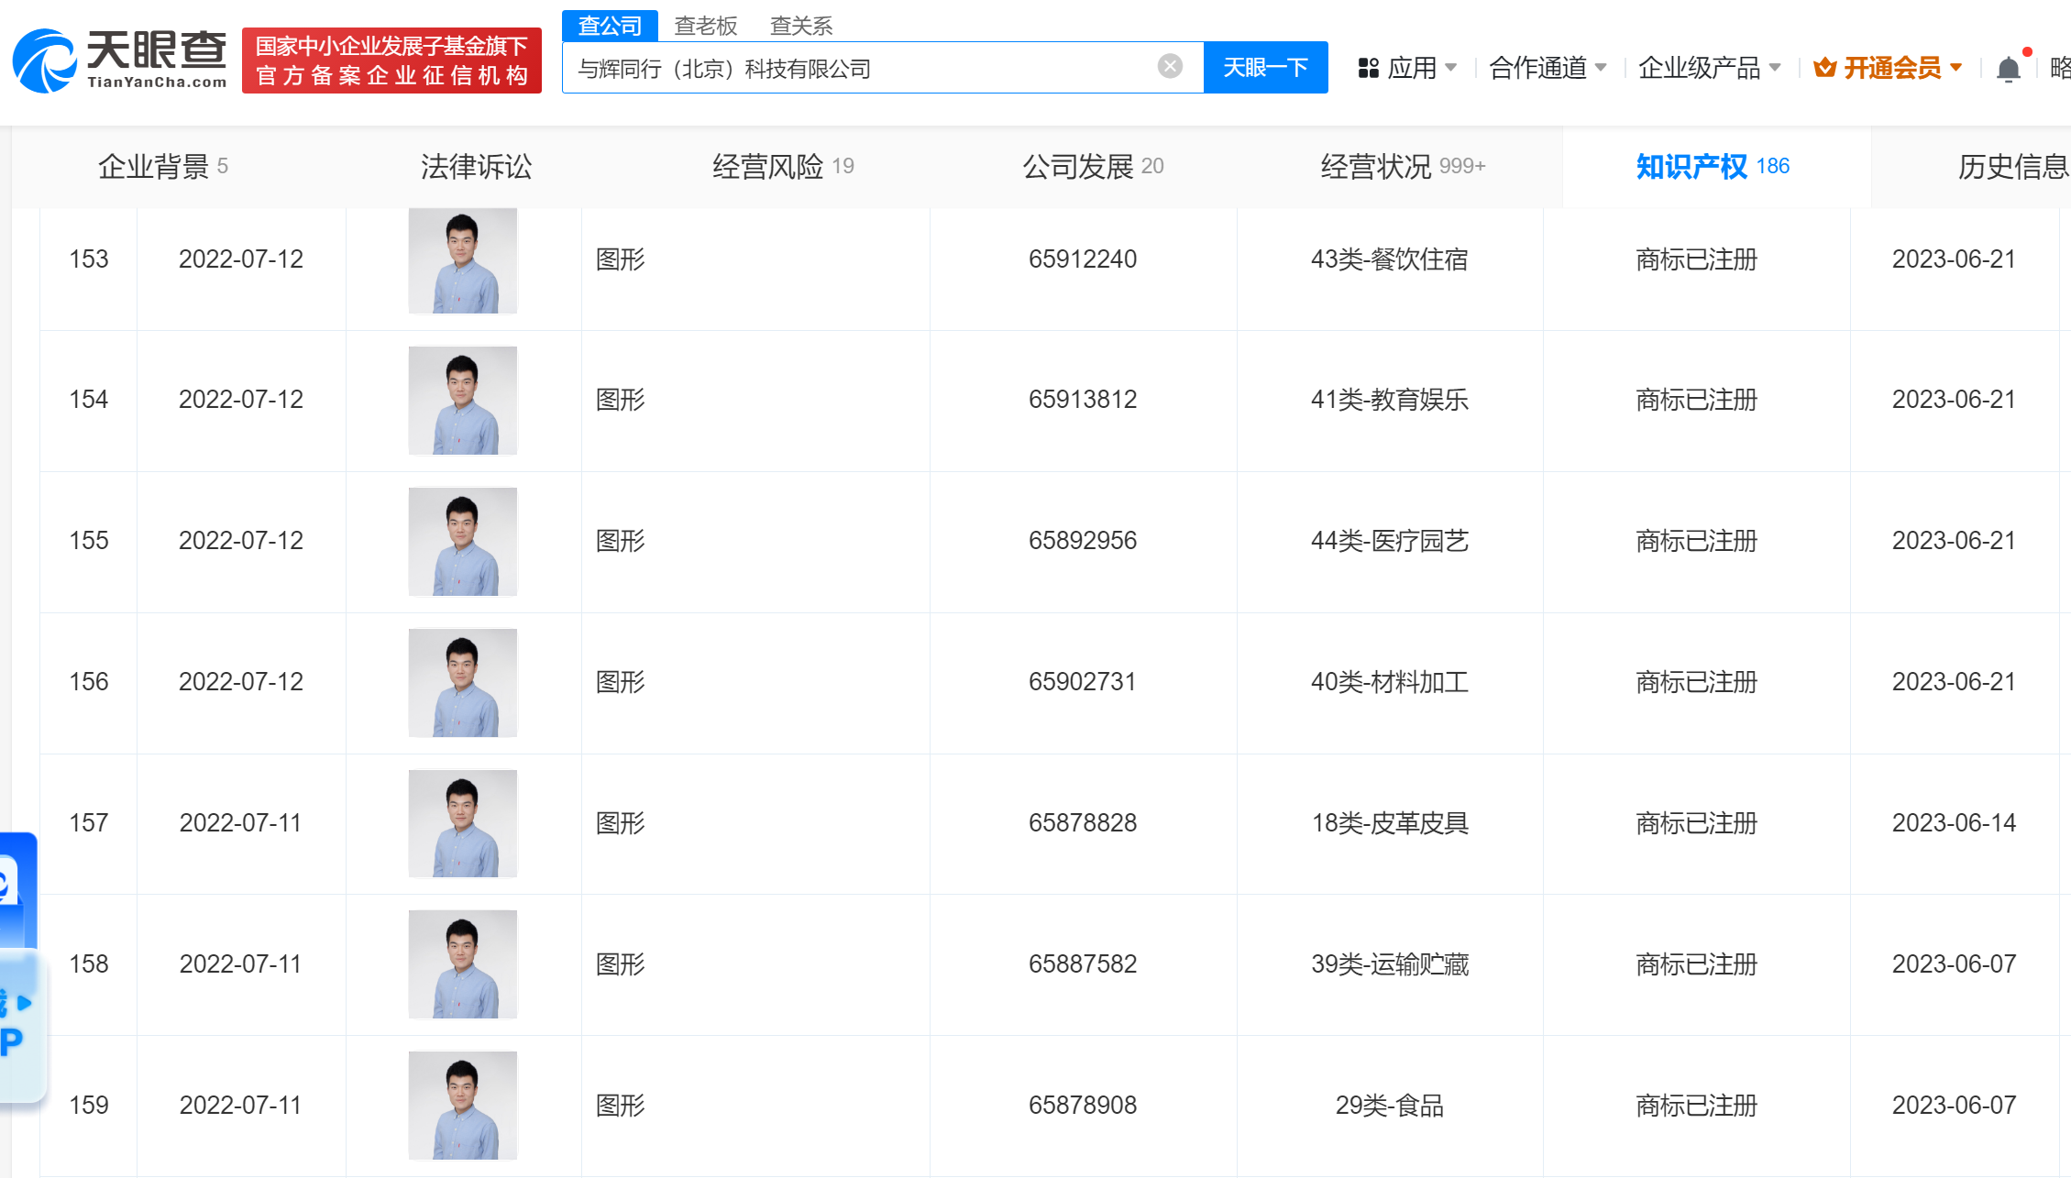The image size is (2071, 1178).
Task: Click the red official credit agency badge
Action: [391, 61]
